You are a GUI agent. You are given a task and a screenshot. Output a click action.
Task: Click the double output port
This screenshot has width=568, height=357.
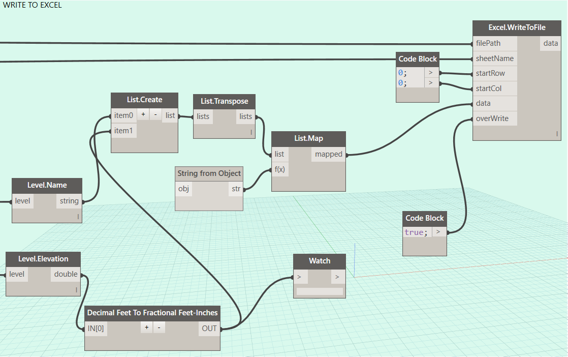click(x=66, y=274)
